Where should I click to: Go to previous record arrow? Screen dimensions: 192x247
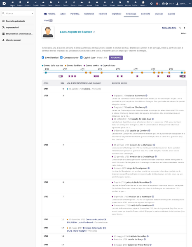click(x=180, y=28)
